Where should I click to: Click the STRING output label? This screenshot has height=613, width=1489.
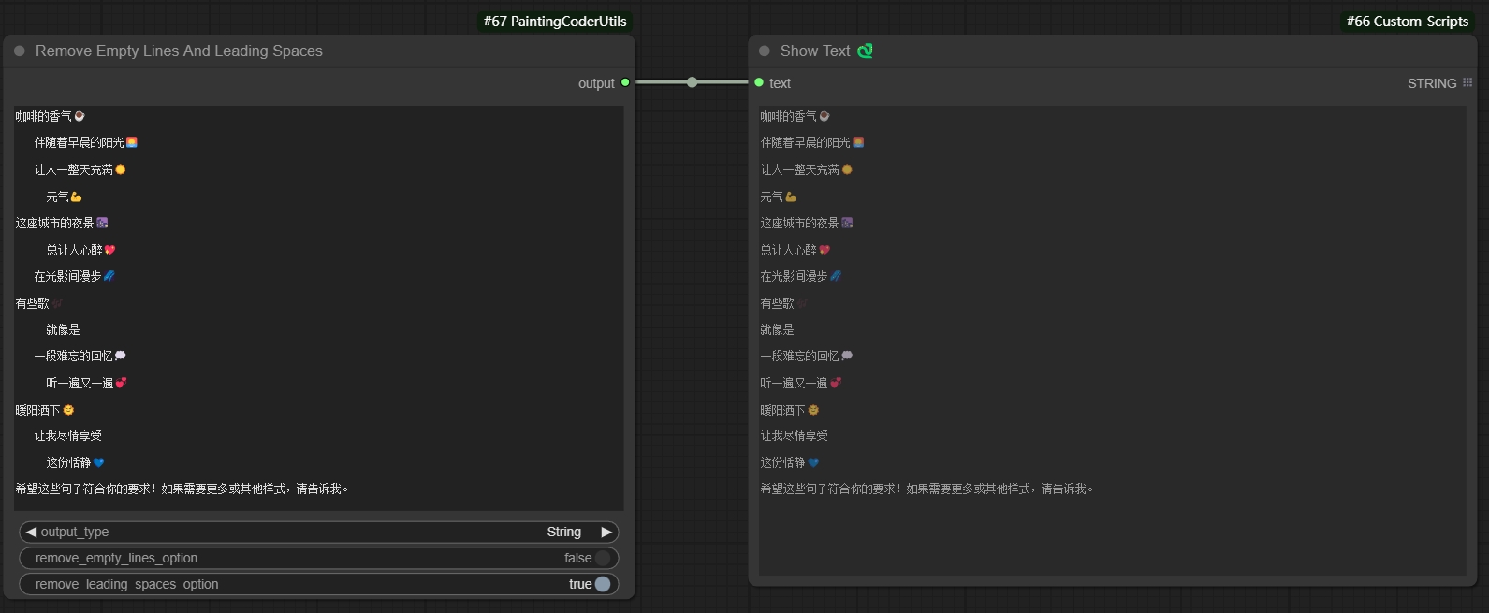point(1432,83)
